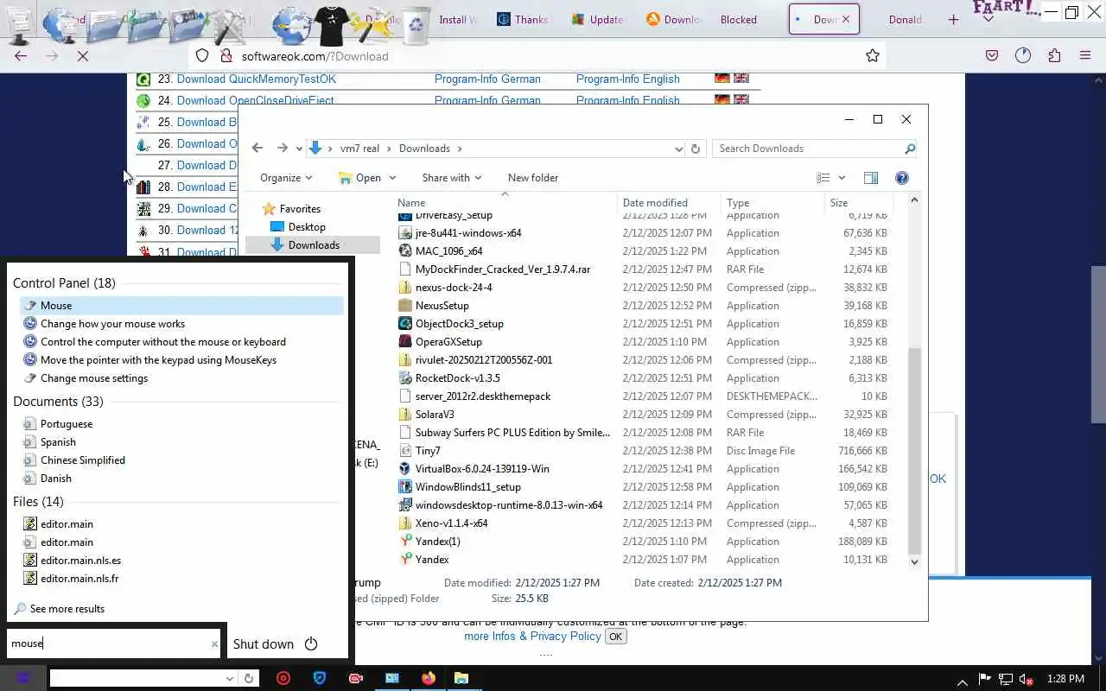
Task: Click the Search Downloads input field
Action: [808, 149]
